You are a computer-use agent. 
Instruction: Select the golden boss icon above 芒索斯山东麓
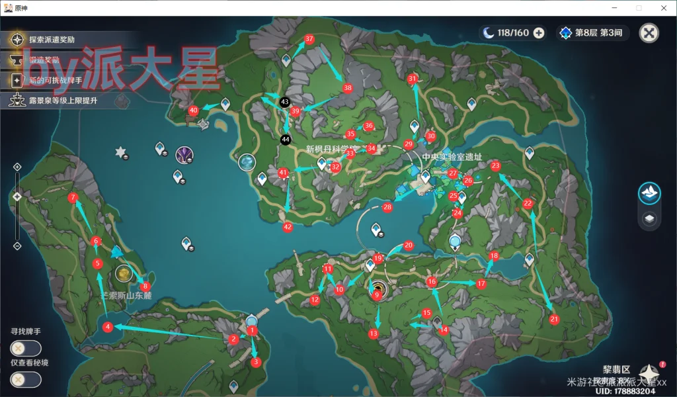coord(124,273)
